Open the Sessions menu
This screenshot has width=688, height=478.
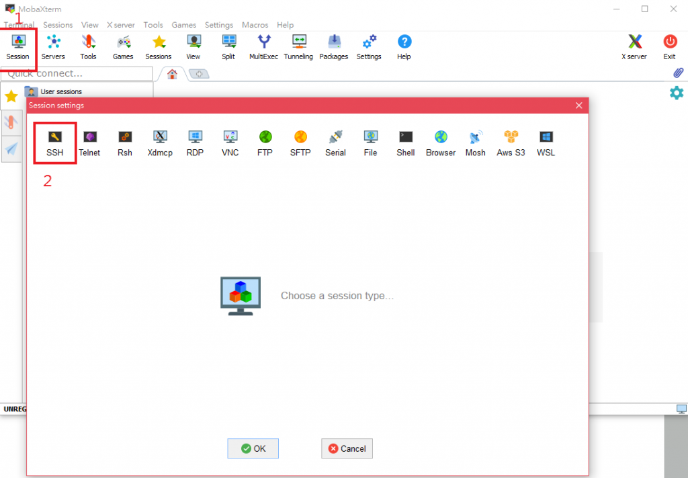click(58, 25)
